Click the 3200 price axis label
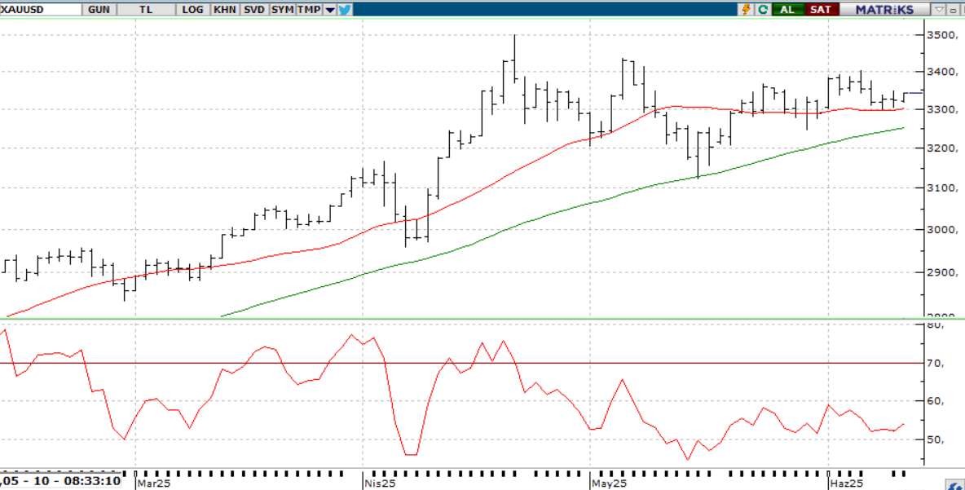The height and width of the screenshot is (490, 965). (x=941, y=148)
